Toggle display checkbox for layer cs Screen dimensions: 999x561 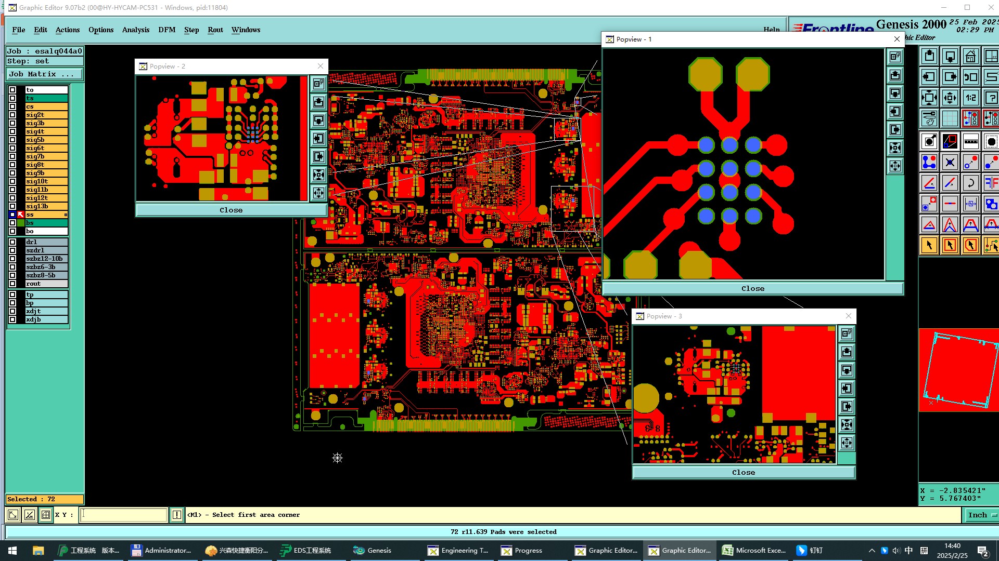[x=12, y=106]
